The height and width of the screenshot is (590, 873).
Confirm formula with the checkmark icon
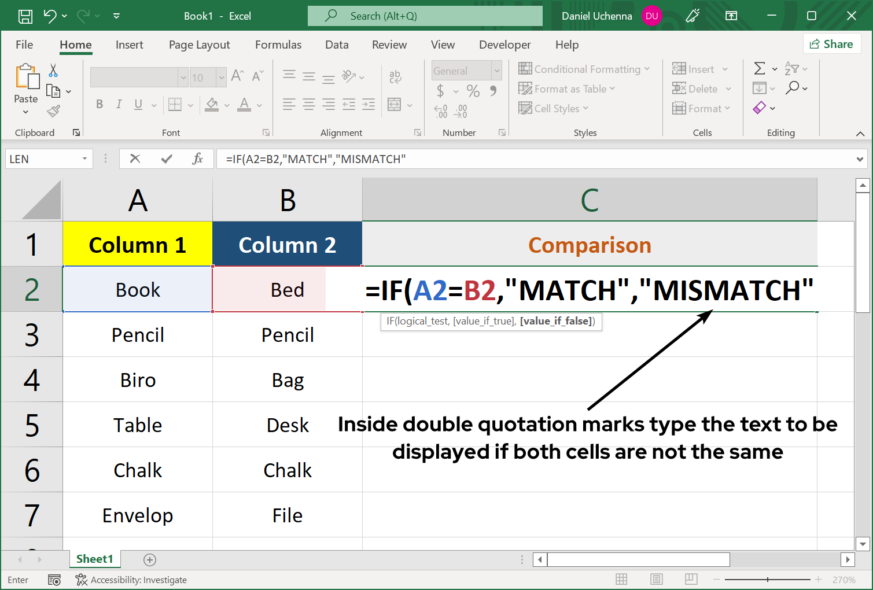[167, 159]
